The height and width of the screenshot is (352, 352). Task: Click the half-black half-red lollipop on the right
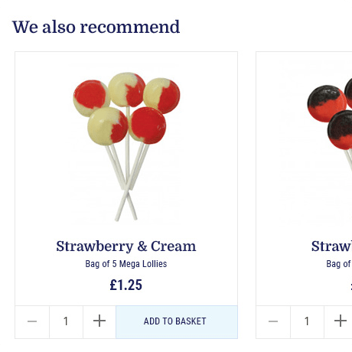327,104
